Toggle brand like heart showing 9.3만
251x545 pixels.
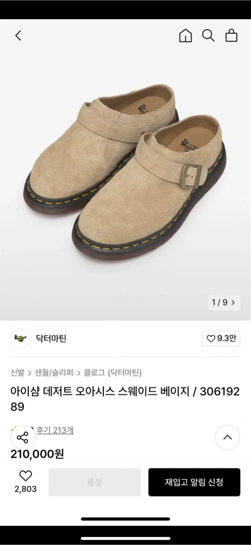(221, 338)
